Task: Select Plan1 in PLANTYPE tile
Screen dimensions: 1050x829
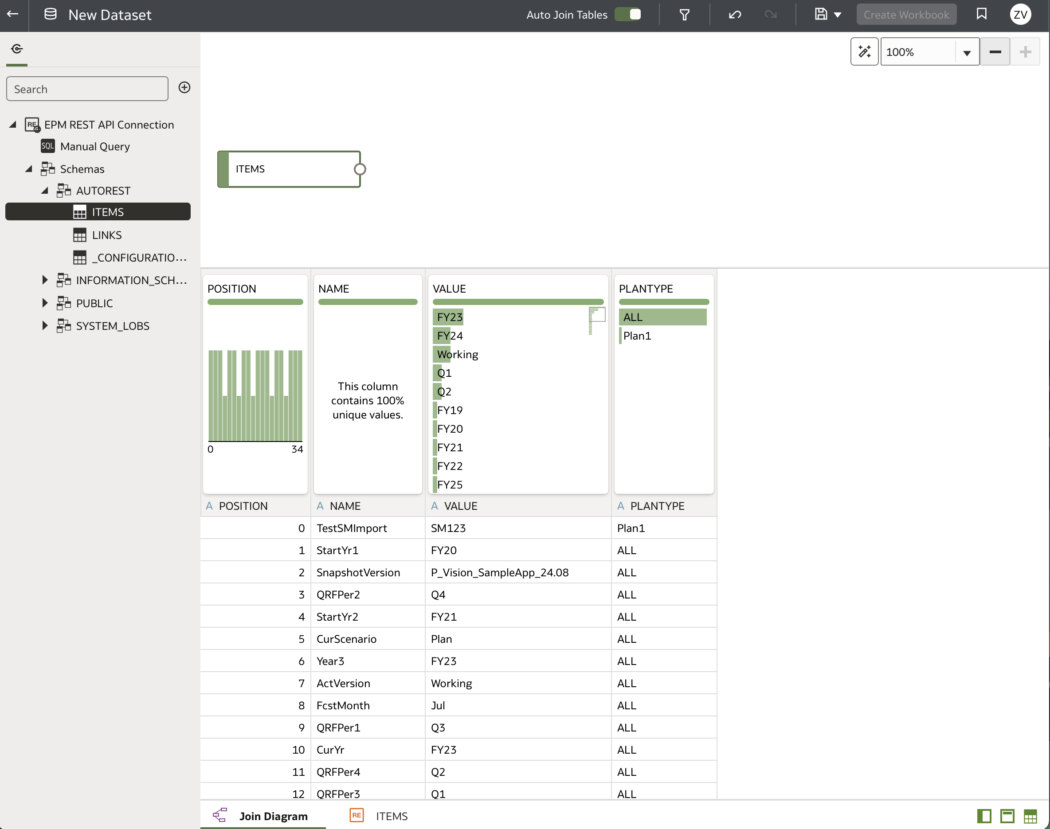Action: click(x=636, y=336)
